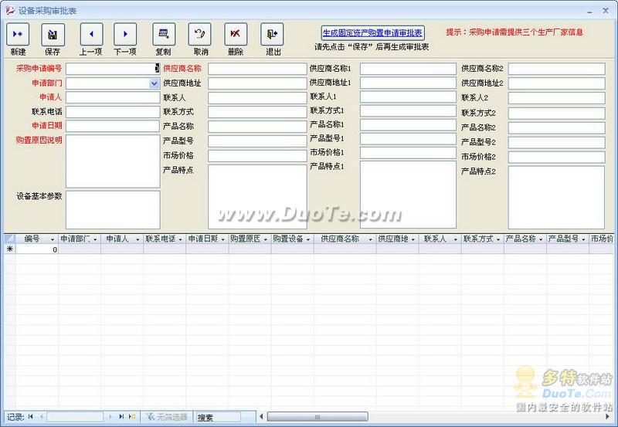Click the 联系电话 input field

pyautogui.click(x=113, y=112)
